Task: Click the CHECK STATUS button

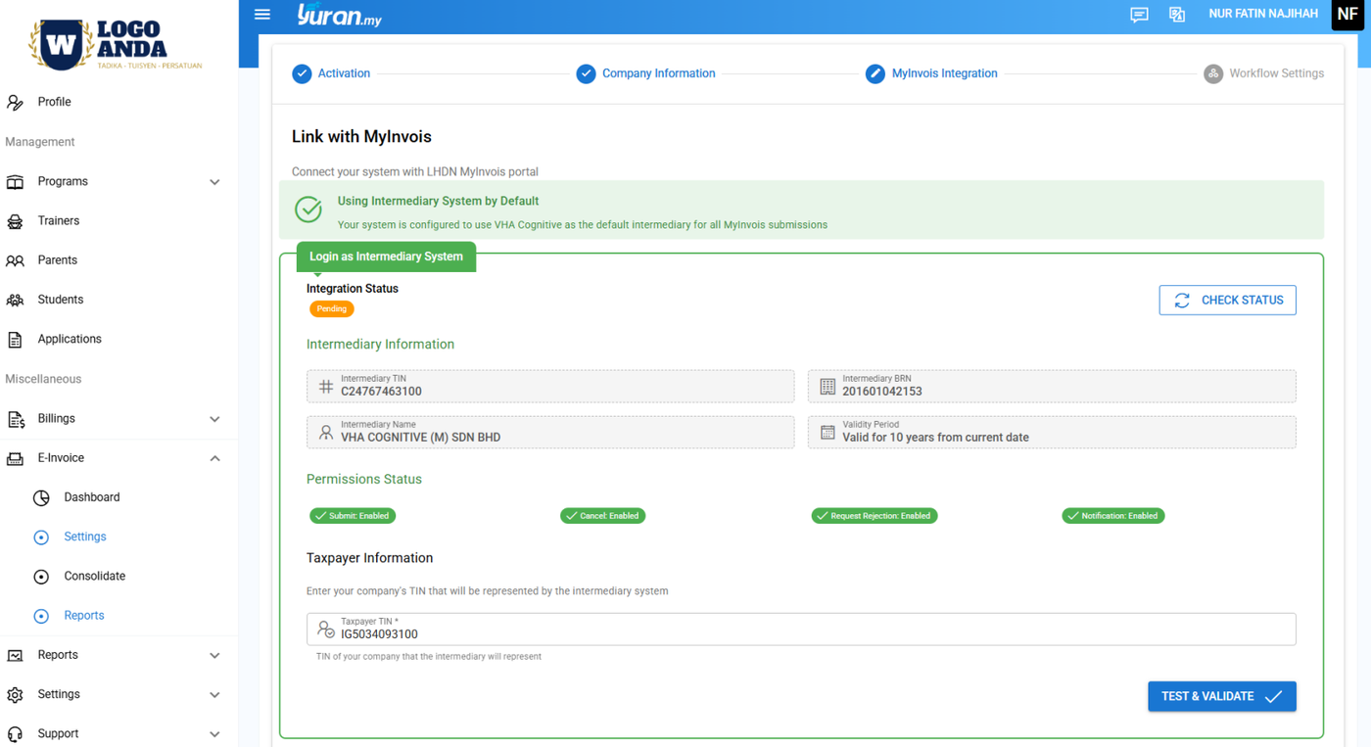Action: (x=1227, y=301)
